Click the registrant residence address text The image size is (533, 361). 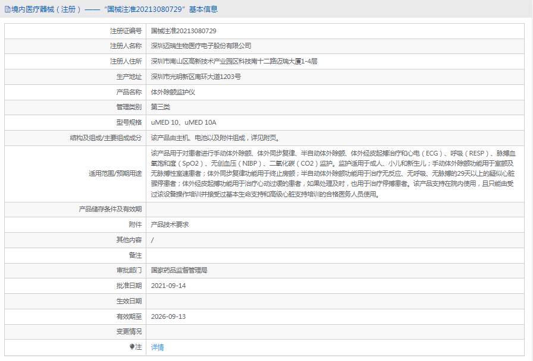click(x=234, y=61)
